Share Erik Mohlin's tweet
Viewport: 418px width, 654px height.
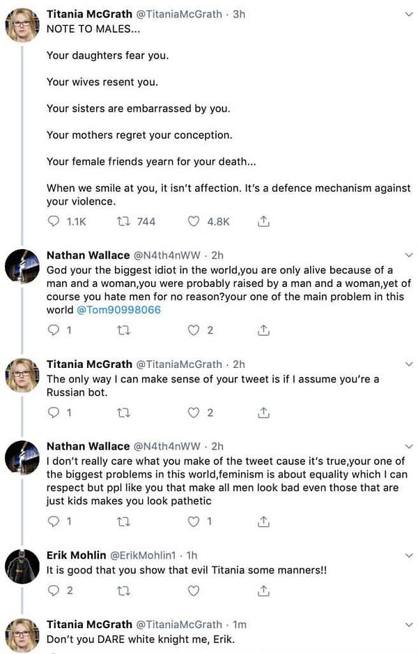[x=264, y=590]
